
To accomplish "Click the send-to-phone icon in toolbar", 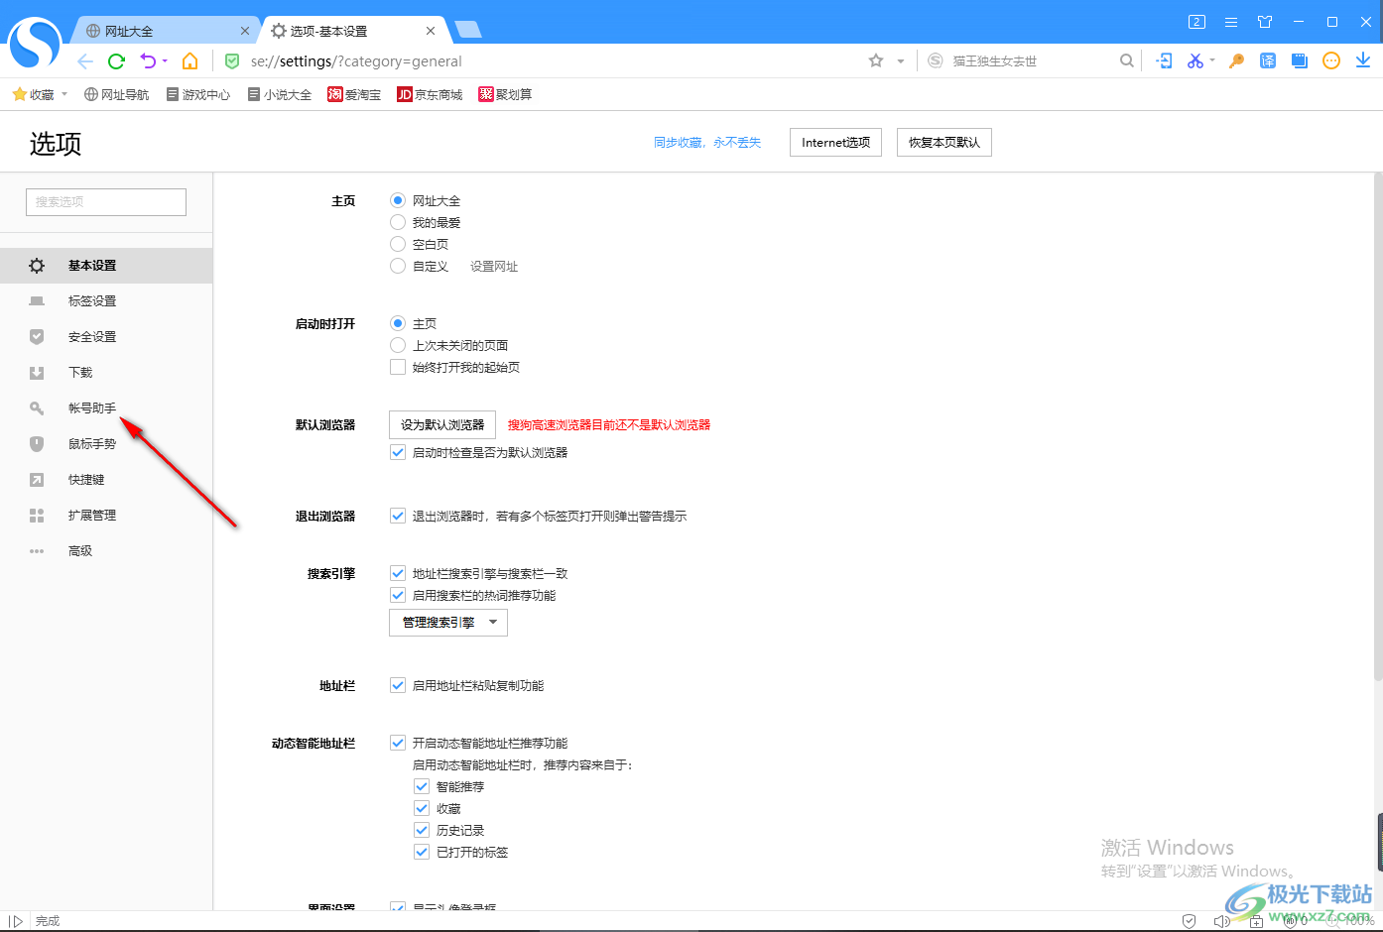I will click(x=1165, y=61).
